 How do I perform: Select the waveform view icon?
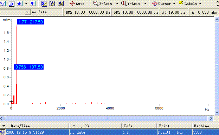[3, 3]
